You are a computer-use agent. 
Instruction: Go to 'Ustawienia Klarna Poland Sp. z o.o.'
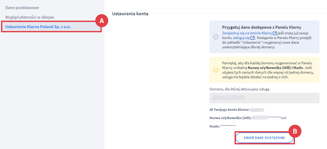coord(38,27)
